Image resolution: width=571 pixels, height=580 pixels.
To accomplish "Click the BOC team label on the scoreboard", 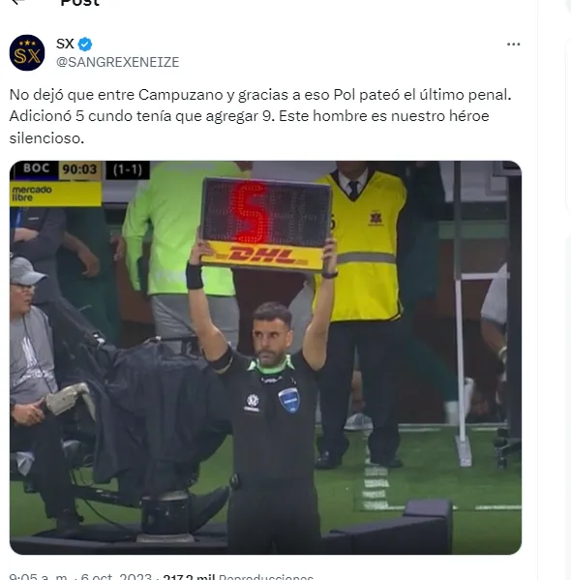I will pos(36,168).
